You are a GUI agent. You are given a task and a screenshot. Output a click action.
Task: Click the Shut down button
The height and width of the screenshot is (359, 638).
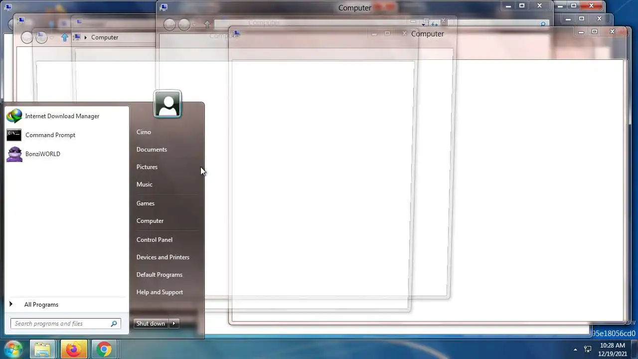(151, 324)
